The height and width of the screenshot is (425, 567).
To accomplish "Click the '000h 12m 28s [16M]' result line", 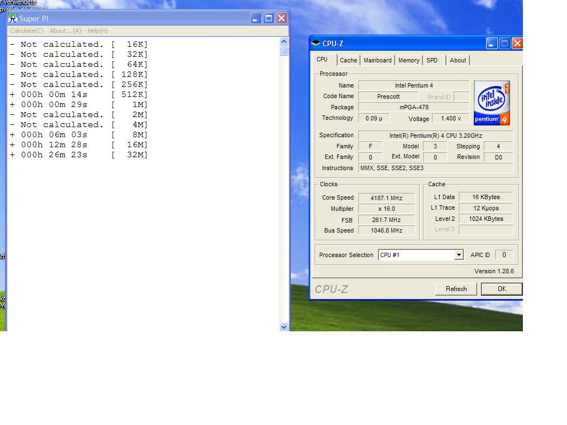I will tap(79, 144).
